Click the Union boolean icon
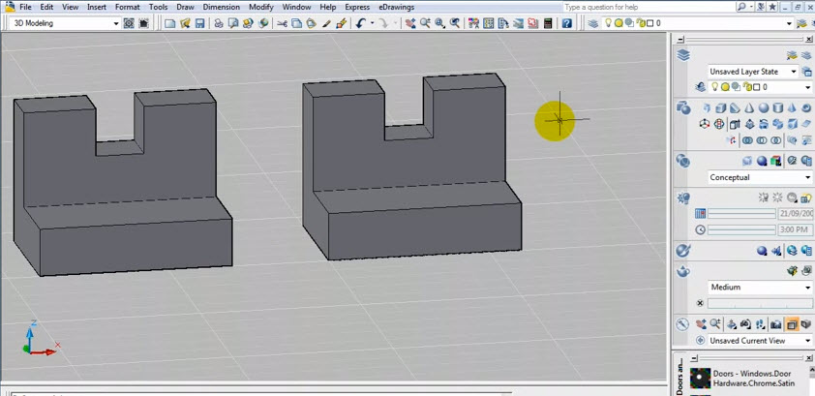The width and height of the screenshot is (815, 396). click(x=747, y=140)
